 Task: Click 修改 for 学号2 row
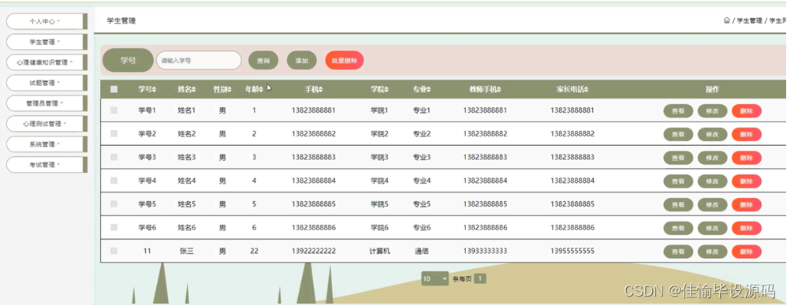pos(712,134)
